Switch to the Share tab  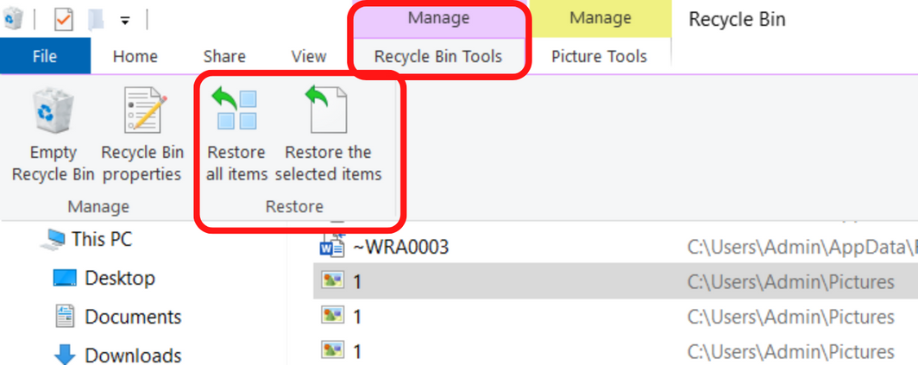(224, 56)
